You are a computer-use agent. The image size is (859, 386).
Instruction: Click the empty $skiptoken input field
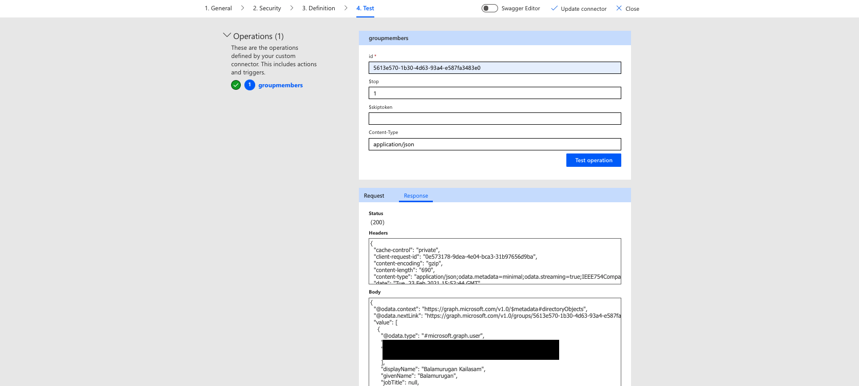coord(495,119)
